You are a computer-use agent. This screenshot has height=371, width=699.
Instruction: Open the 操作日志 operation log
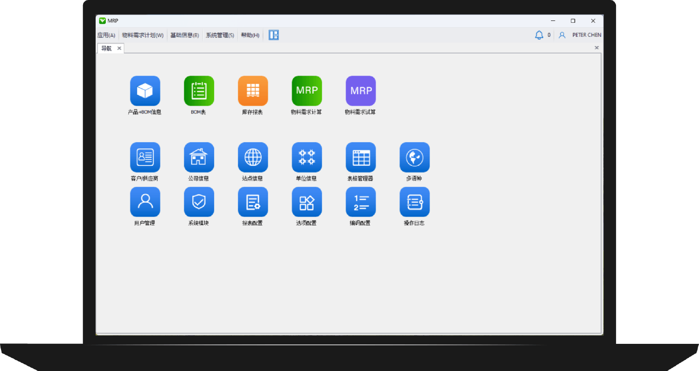tap(415, 202)
